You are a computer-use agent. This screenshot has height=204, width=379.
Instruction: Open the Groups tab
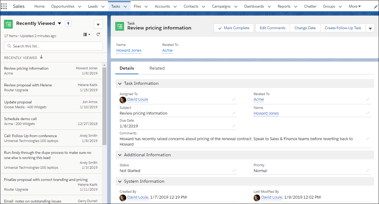coord(329,6)
